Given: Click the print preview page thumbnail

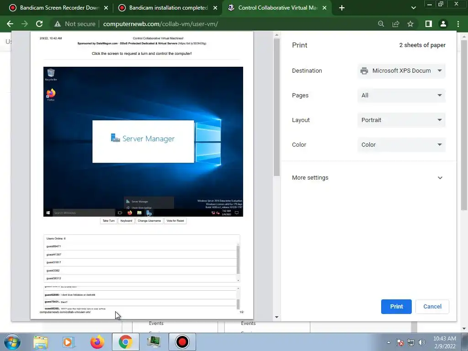Looking at the screenshot, I should (142, 175).
